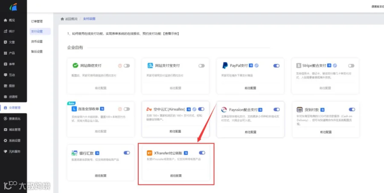Click 前往配置 under 网站微信支付
384x193 pixels.
click(101, 88)
